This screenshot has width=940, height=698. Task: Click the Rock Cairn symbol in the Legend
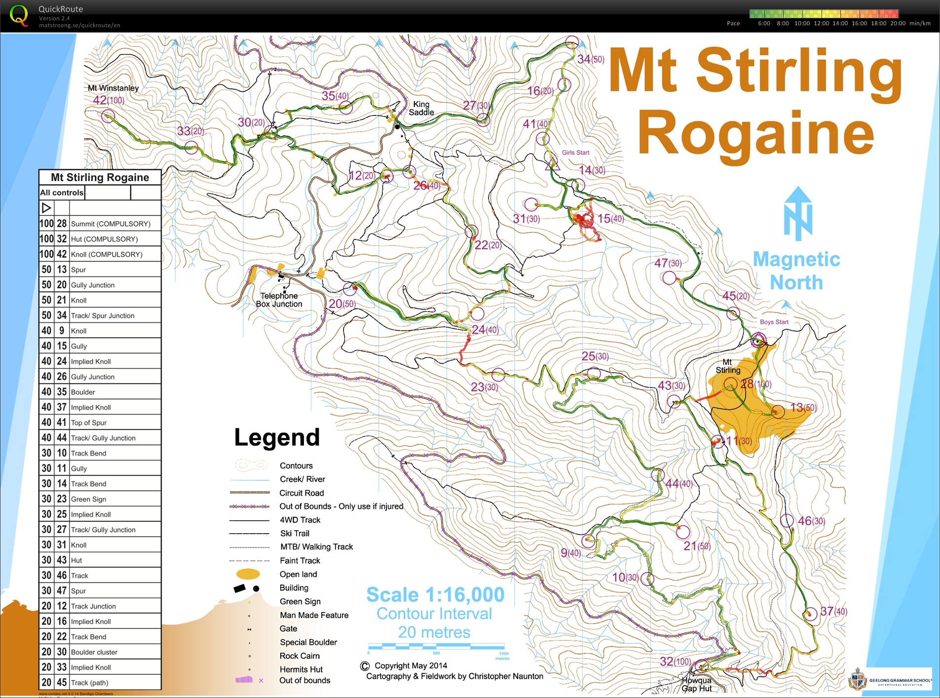(x=249, y=656)
